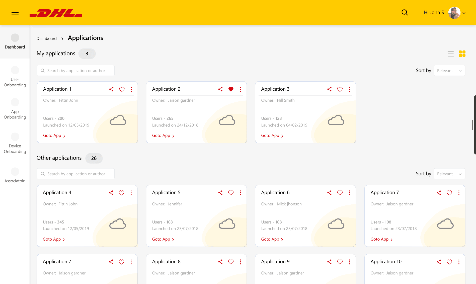Open more options for Application 10
Viewport: 476px width, 284px height.
click(459, 262)
